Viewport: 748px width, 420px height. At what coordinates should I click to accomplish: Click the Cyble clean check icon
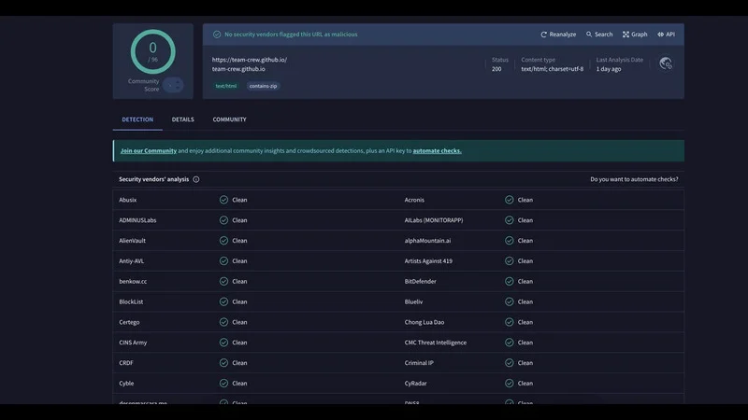coord(223,384)
